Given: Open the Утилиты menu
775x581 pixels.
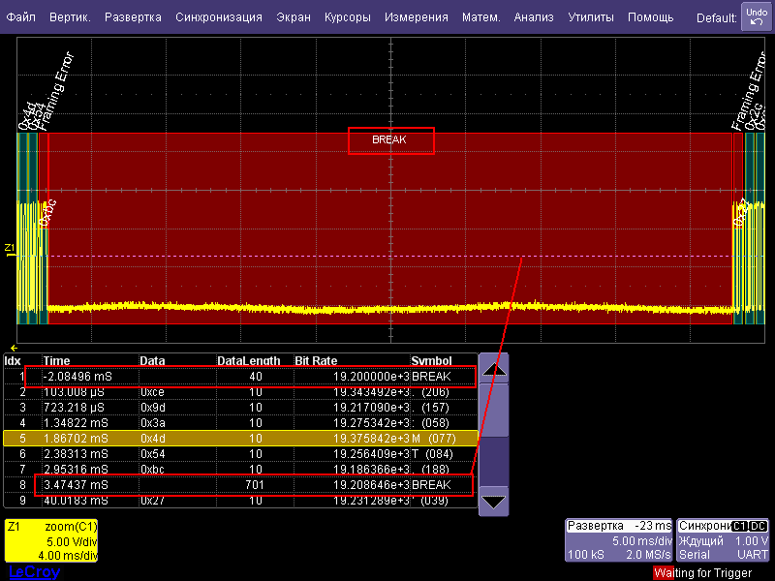Looking at the screenshot, I should pos(591,17).
